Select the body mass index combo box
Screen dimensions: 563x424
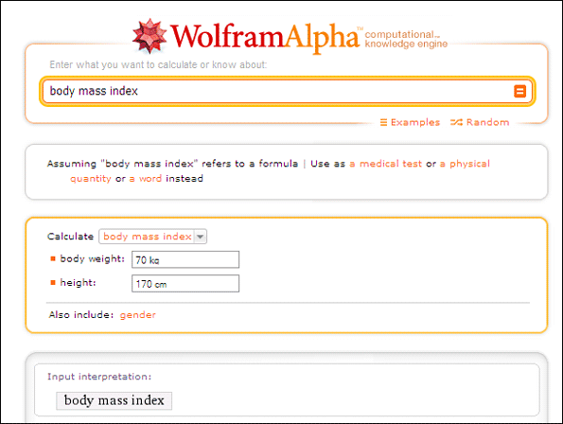coord(153,237)
